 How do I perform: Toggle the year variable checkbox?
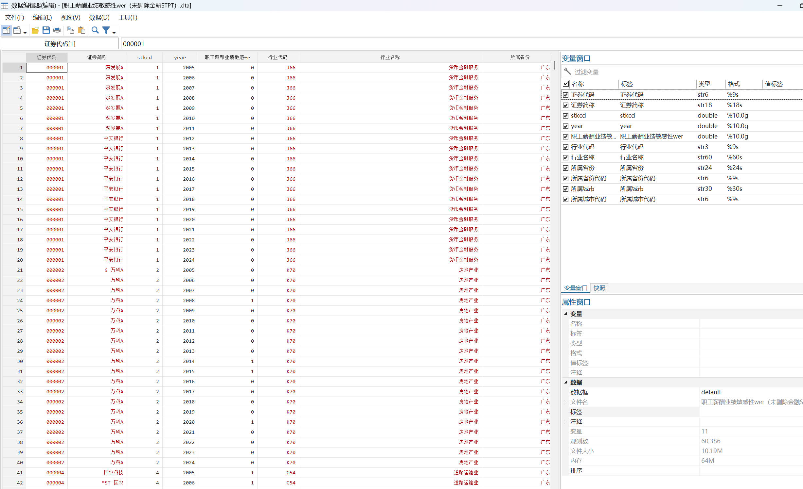pos(565,126)
